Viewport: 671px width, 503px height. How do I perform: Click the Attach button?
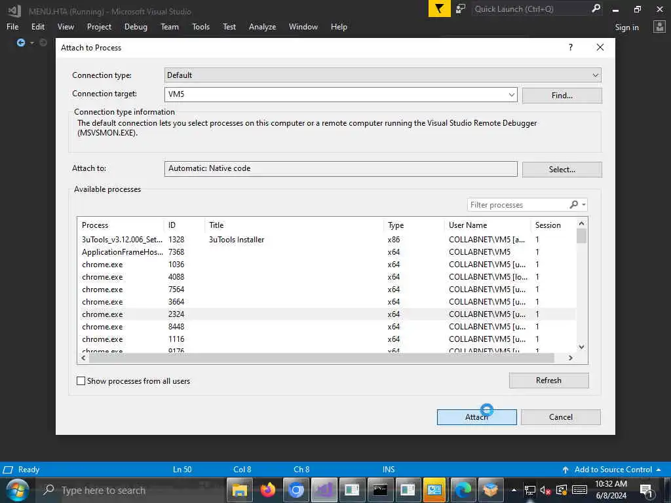coord(477,417)
